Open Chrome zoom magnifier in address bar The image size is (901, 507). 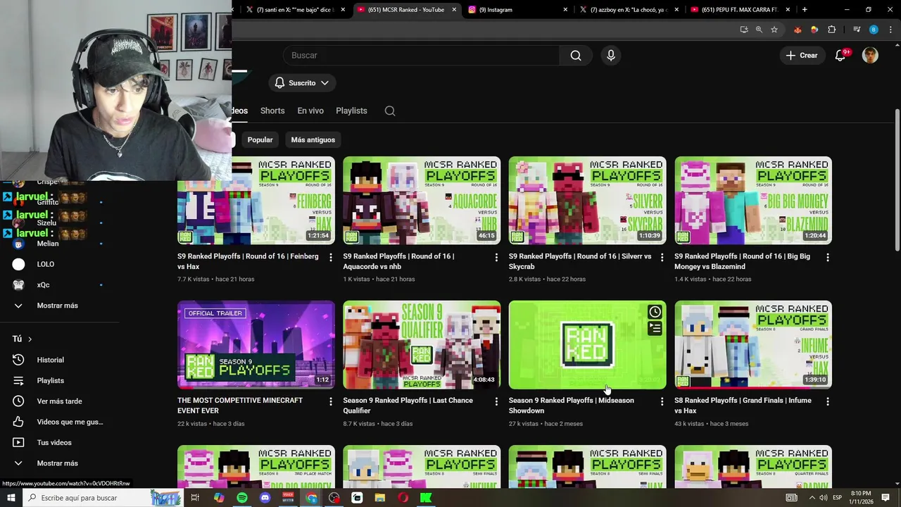(759, 30)
